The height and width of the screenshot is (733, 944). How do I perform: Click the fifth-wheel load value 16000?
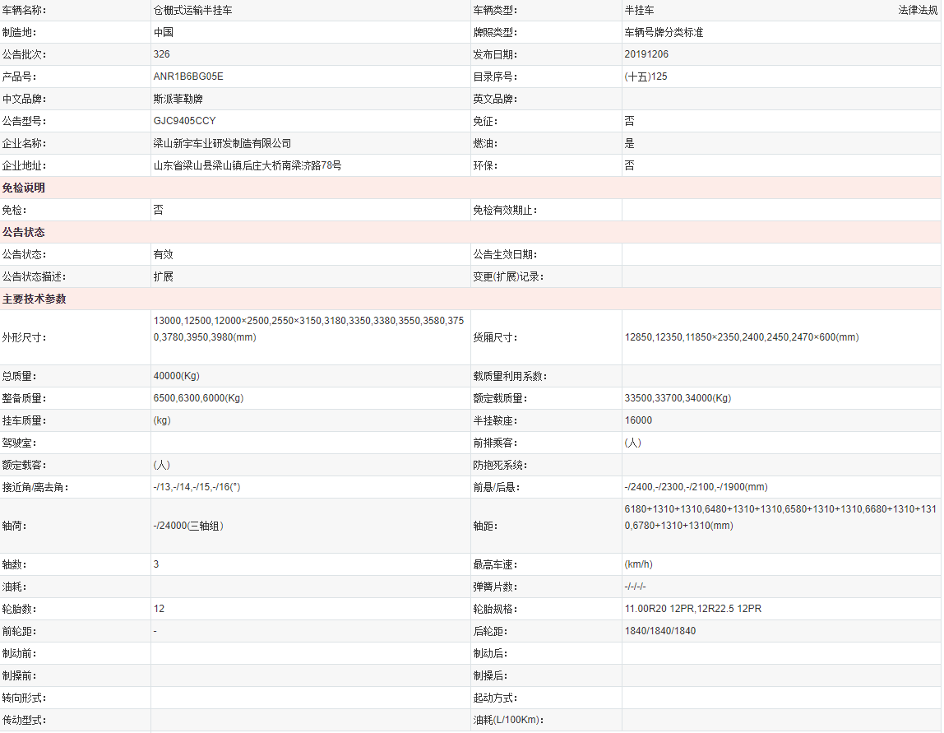point(638,420)
